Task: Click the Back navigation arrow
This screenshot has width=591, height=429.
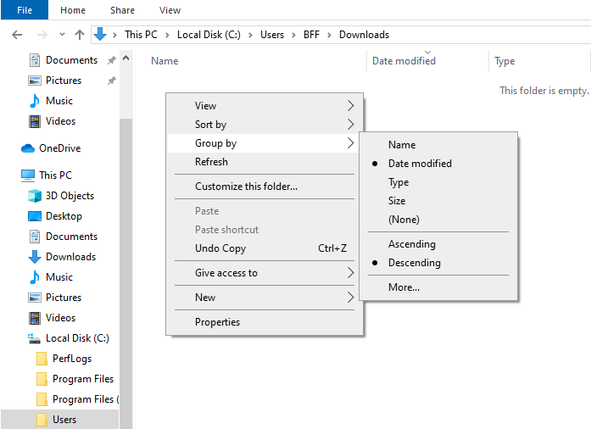Action: [17, 35]
